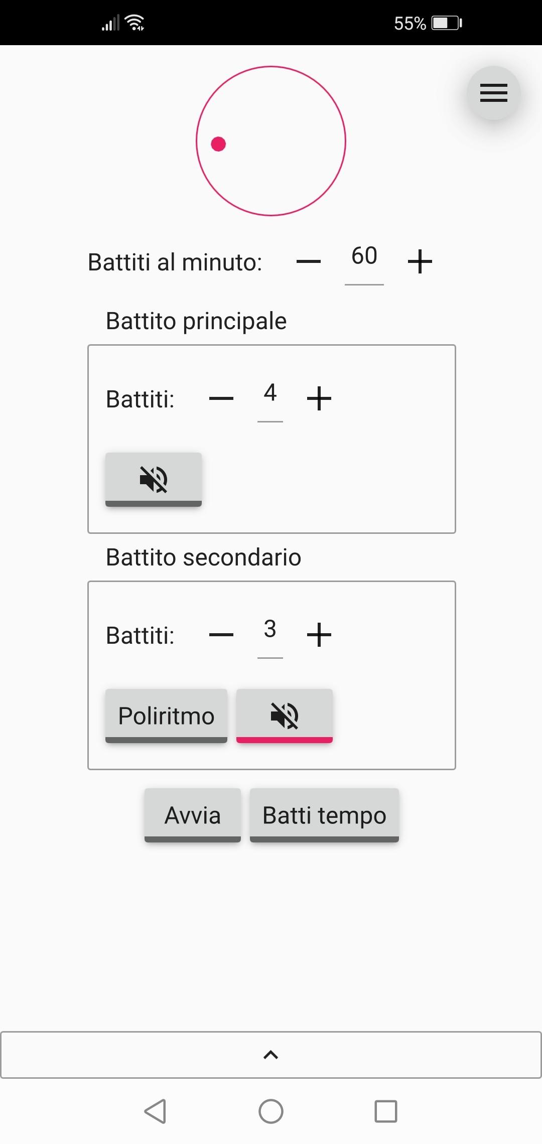Open the Android recent apps button
542x1144 pixels.
coord(386,1111)
